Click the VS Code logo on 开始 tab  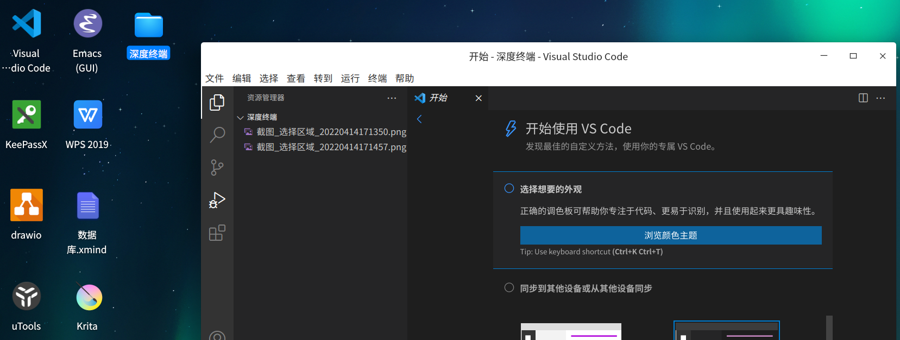(x=420, y=98)
